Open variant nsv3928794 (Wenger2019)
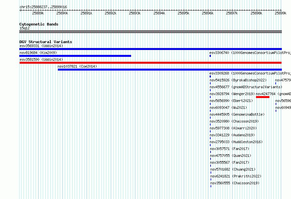291x199 pixels. (x=232, y=94)
